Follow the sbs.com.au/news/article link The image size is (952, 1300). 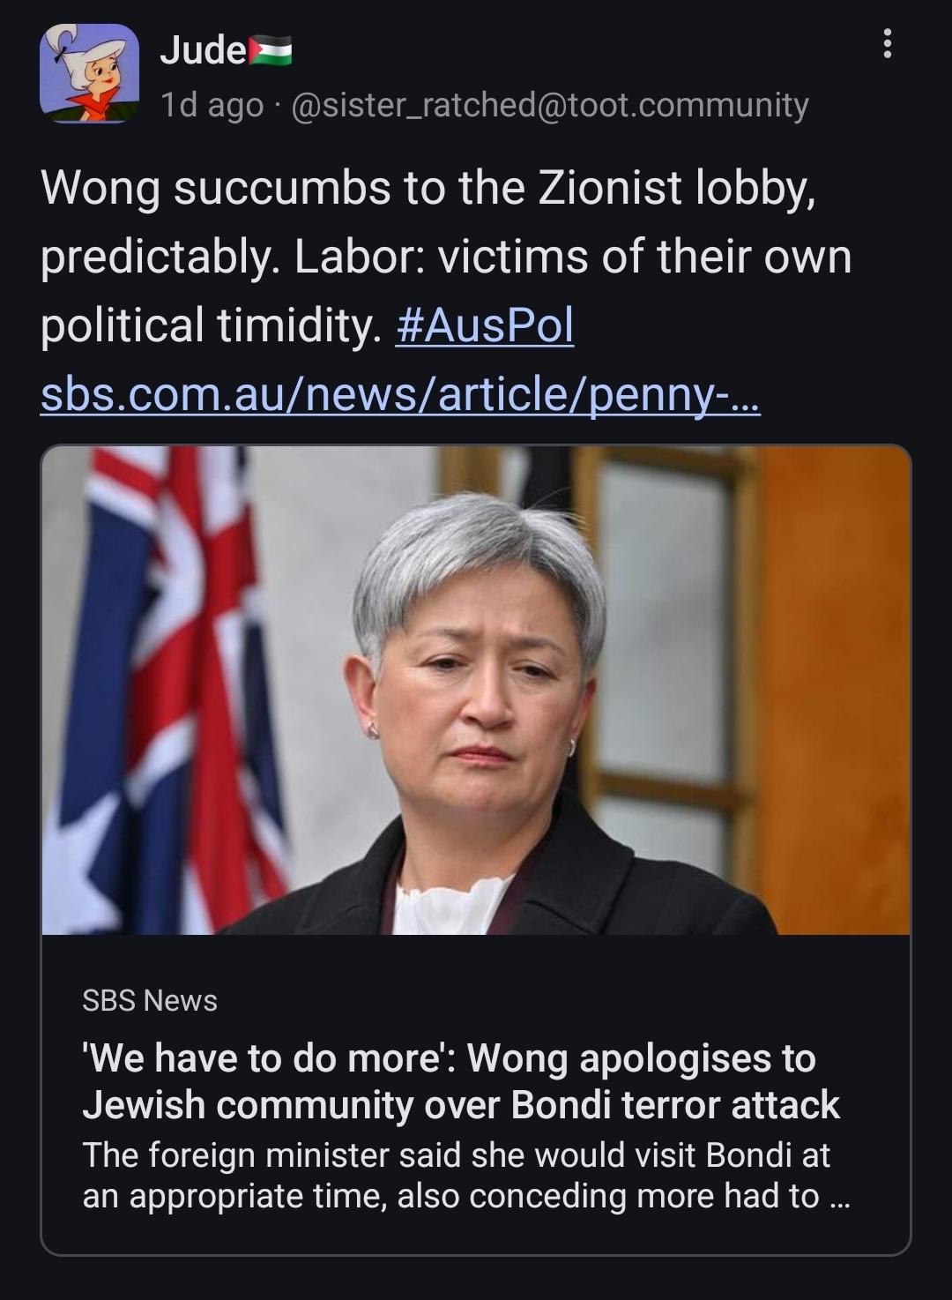pyautogui.click(x=400, y=395)
